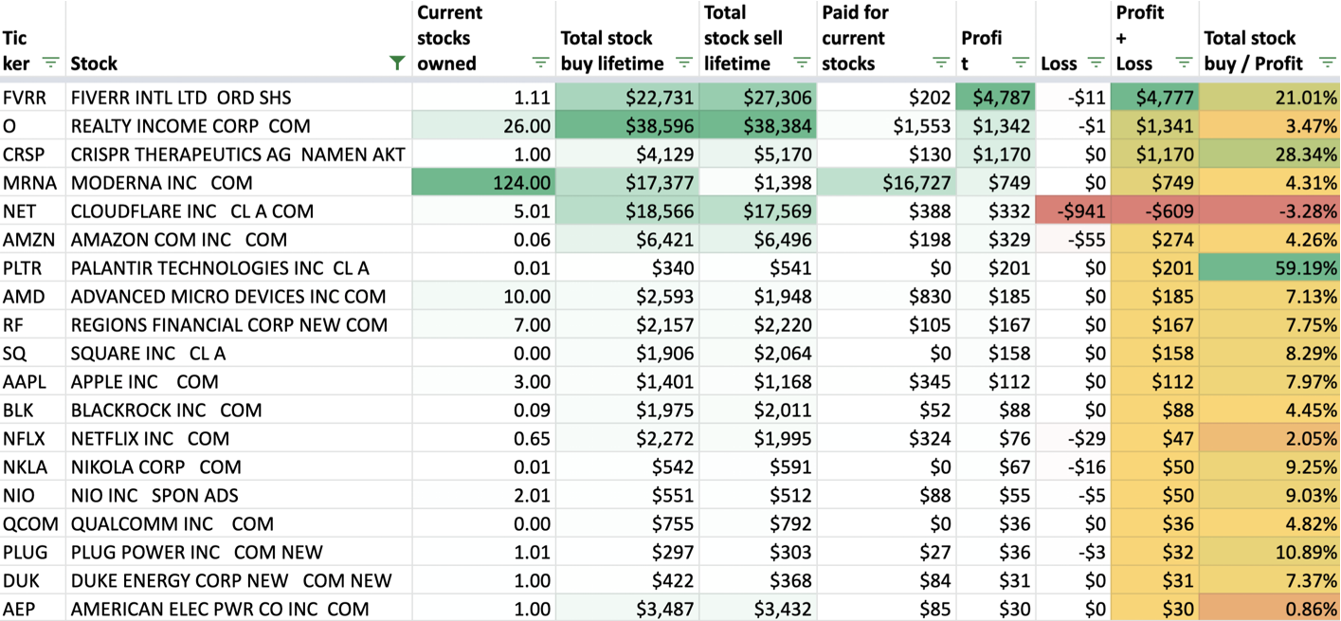
Task: Open filter icon on Loss column
Action: [x=1096, y=64]
